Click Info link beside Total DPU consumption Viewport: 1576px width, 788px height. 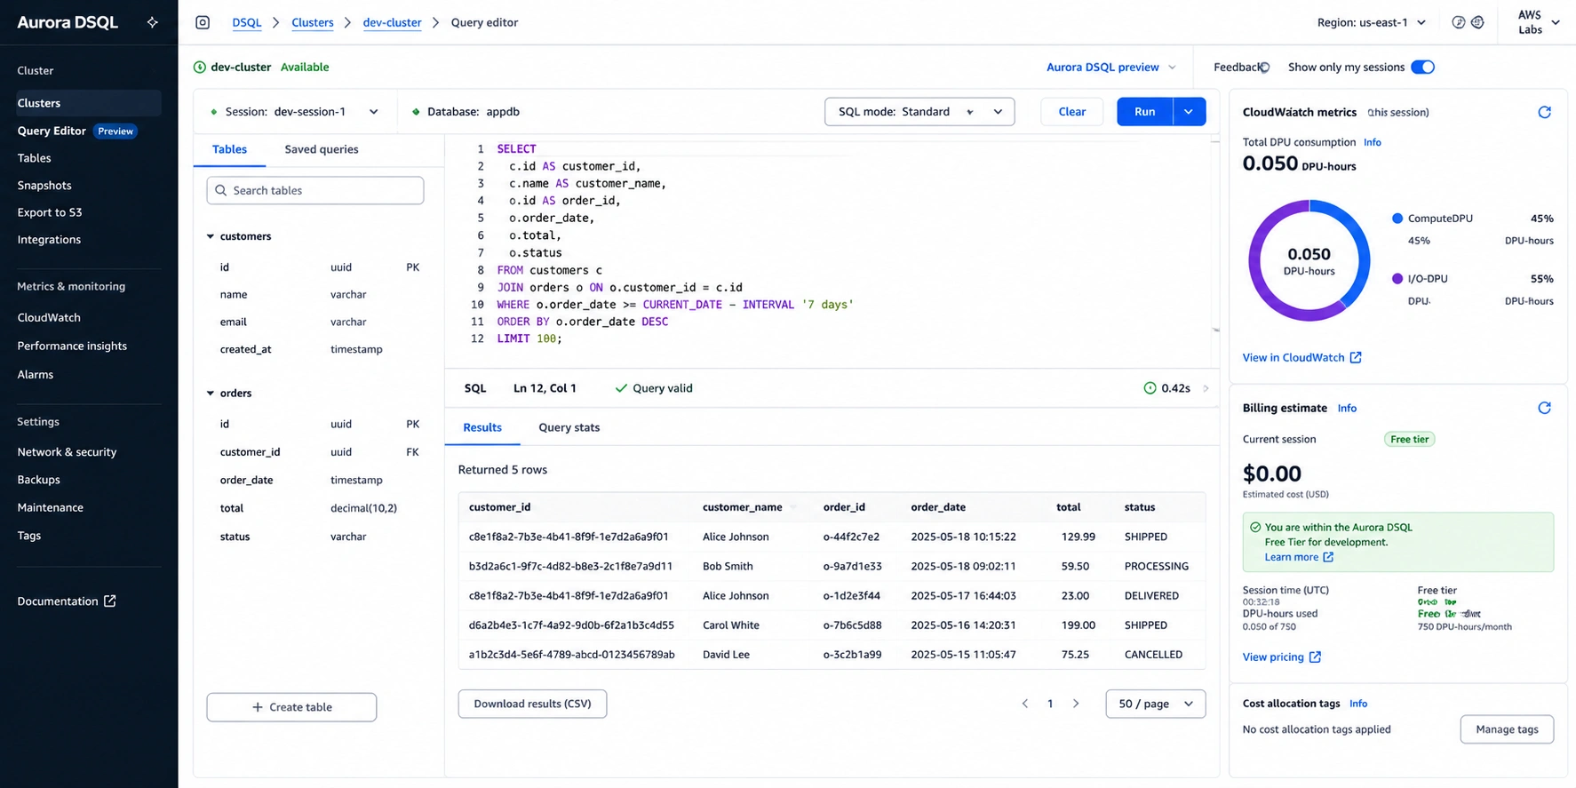click(1373, 142)
